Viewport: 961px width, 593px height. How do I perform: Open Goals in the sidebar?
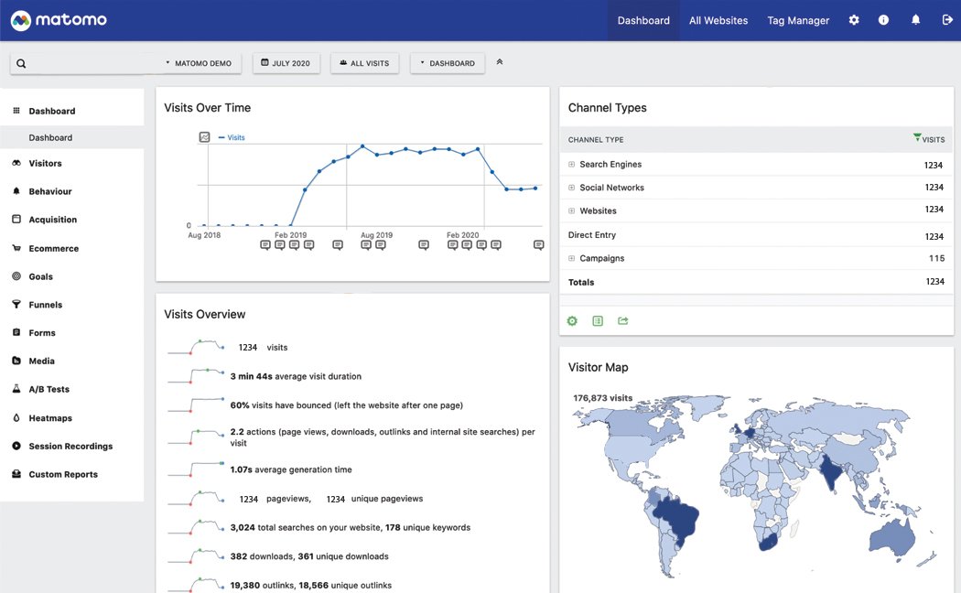[40, 277]
